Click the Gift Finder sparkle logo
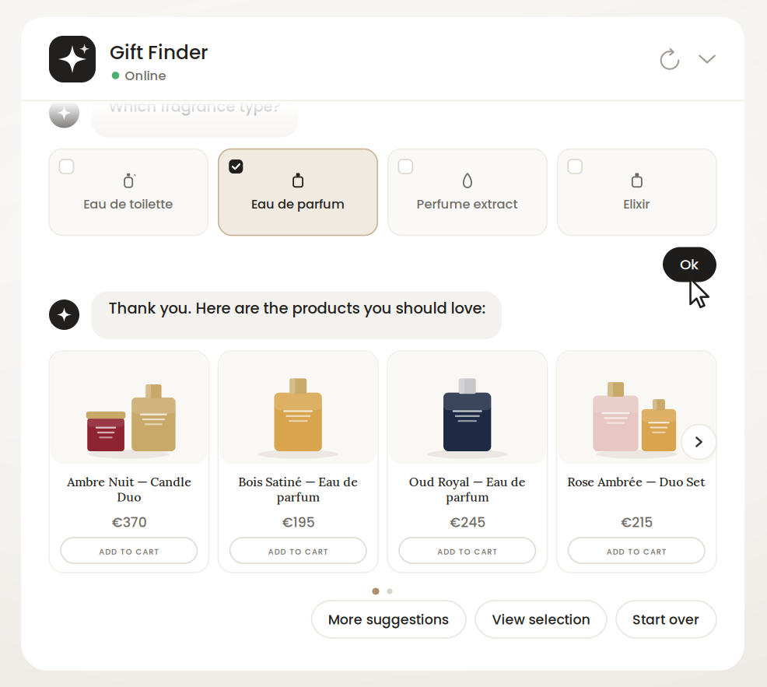The width and height of the screenshot is (767, 687). (72, 59)
